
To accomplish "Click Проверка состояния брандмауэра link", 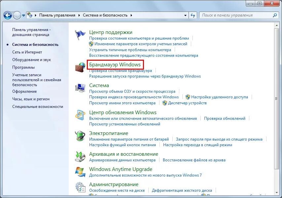I will 121,71.
